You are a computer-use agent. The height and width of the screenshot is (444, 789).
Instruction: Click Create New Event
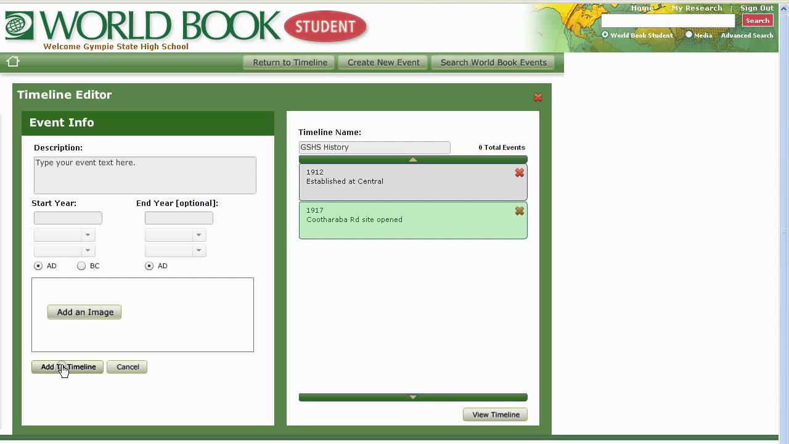coord(383,62)
